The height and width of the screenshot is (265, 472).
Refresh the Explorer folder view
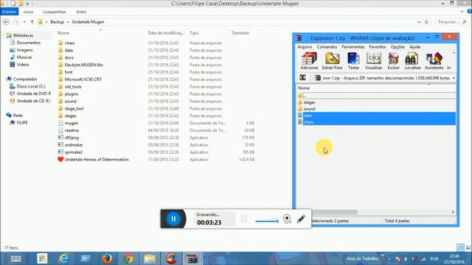426,22
